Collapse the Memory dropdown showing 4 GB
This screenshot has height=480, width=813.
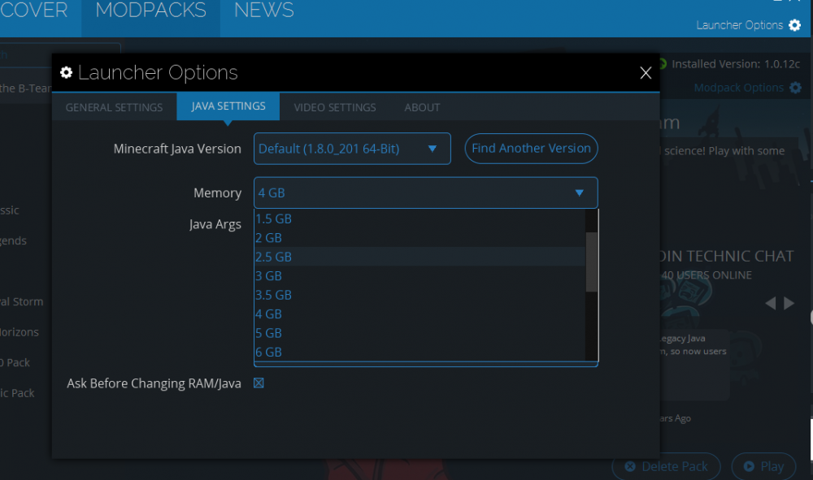pyautogui.click(x=426, y=192)
